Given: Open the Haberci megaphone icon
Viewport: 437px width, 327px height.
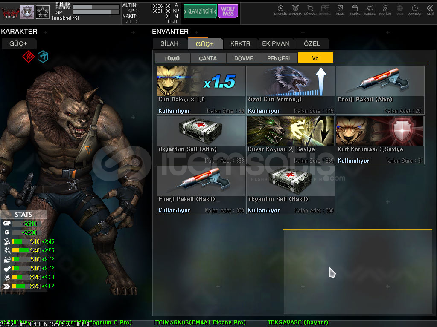Looking at the screenshot, I should pos(370,10).
